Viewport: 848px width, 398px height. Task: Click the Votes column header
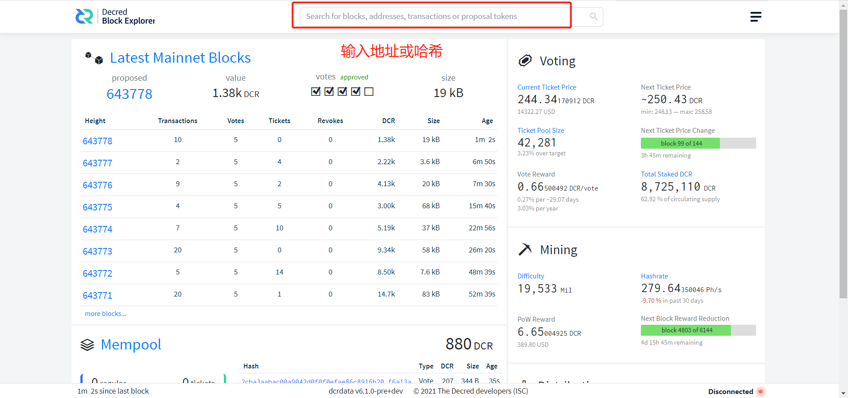click(x=235, y=121)
